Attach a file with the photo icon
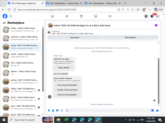The image size is (165, 123). click(53, 111)
